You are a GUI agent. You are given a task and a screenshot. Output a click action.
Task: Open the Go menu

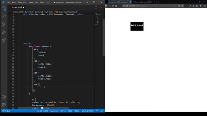click(37, 2)
